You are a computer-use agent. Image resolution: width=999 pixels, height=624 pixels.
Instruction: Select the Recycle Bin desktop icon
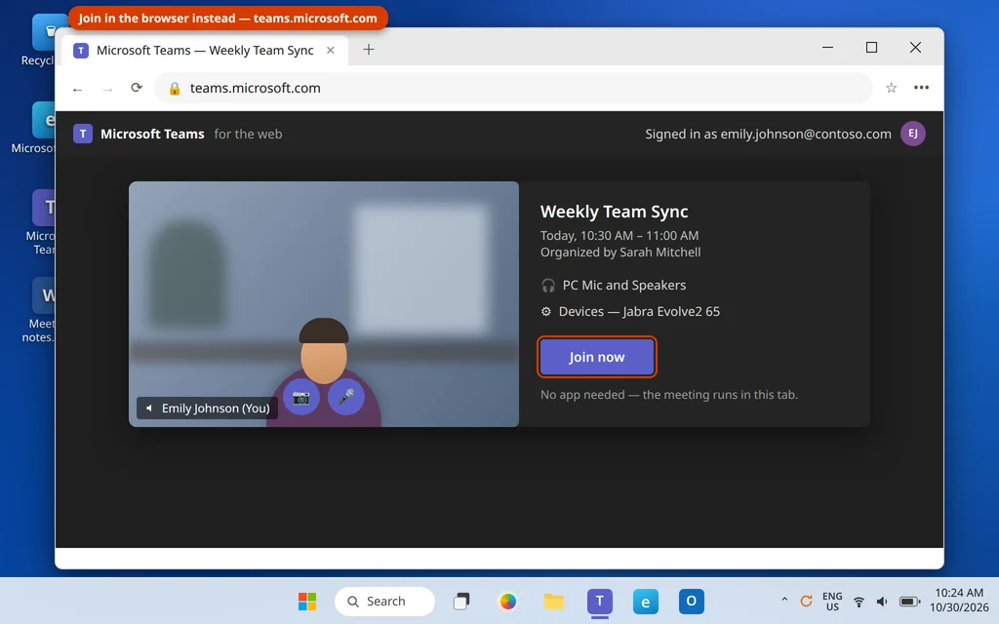click(x=39, y=41)
